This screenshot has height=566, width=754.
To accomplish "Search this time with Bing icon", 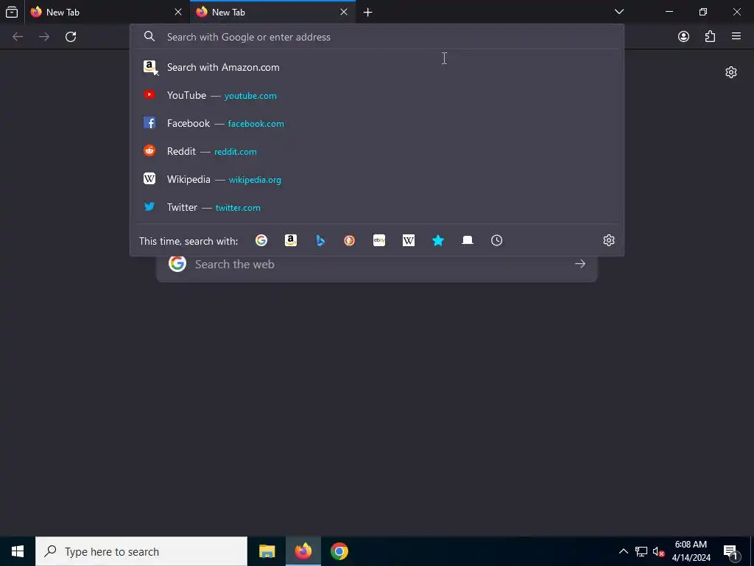I will [320, 240].
